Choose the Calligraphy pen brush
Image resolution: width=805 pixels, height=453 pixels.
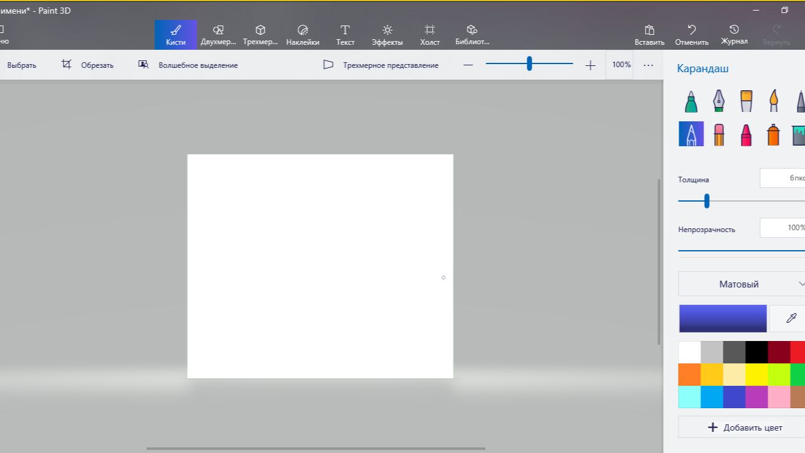[718, 101]
